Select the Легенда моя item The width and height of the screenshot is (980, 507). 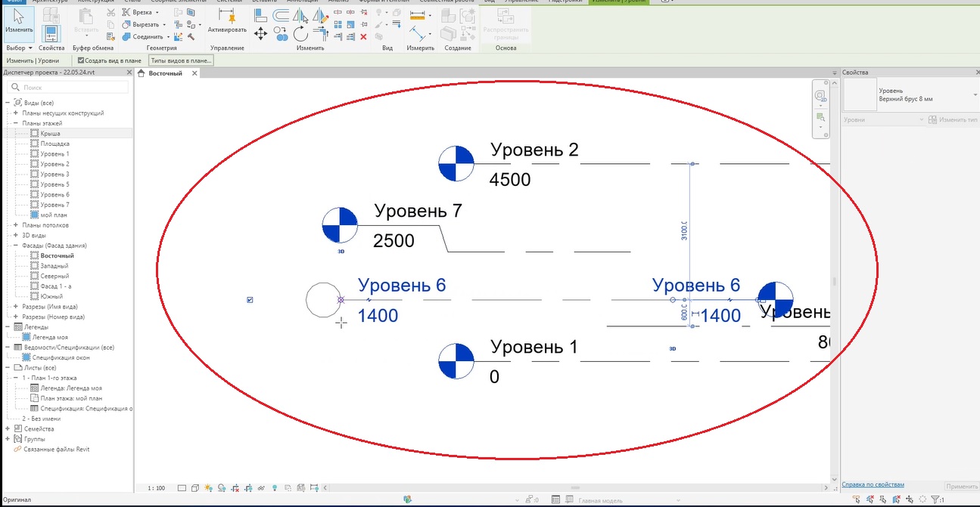(51, 337)
